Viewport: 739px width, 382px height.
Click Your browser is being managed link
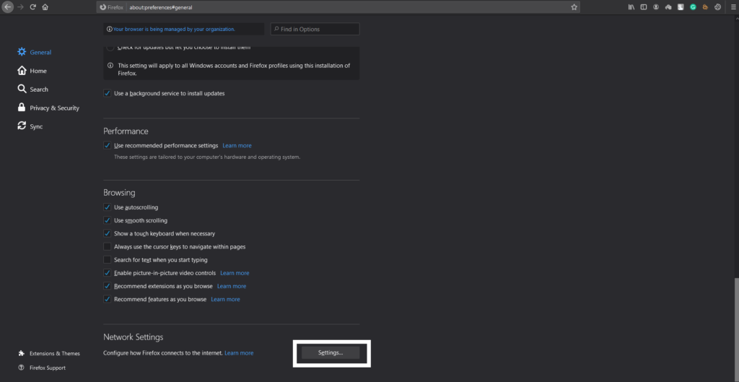coord(174,29)
